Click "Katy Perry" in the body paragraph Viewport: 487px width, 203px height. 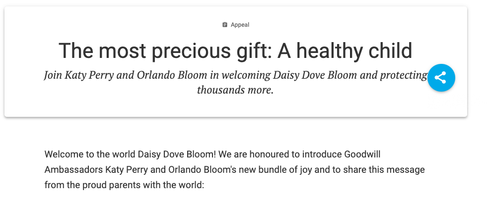pyautogui.click(x=128, y=170)
